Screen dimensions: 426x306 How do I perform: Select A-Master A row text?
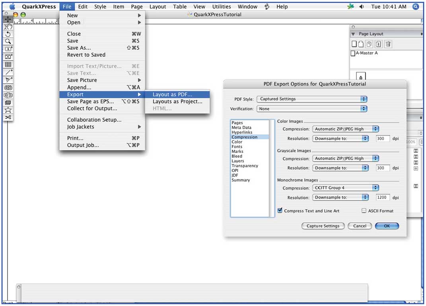tap(366, 53)
